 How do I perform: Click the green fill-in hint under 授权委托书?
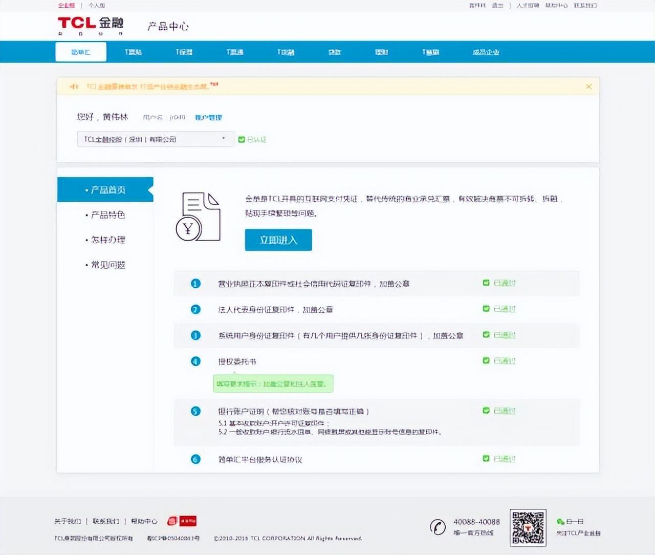[273, 383]
